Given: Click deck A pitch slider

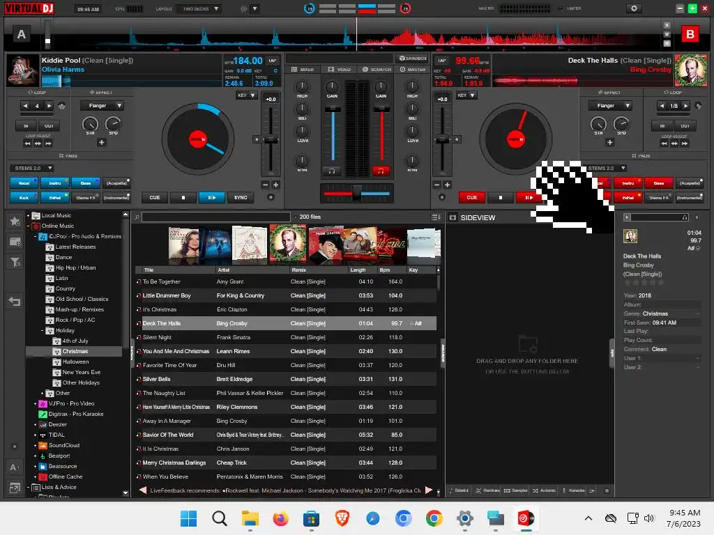Looking at the screenshot, I should [x=271, y=139].
